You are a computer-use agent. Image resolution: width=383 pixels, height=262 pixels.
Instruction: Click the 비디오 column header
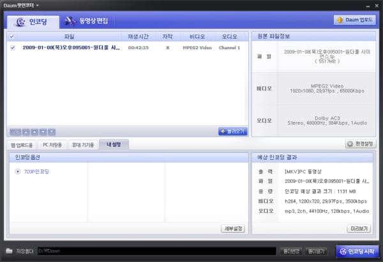pyautogui.click(x=197, y=36)
